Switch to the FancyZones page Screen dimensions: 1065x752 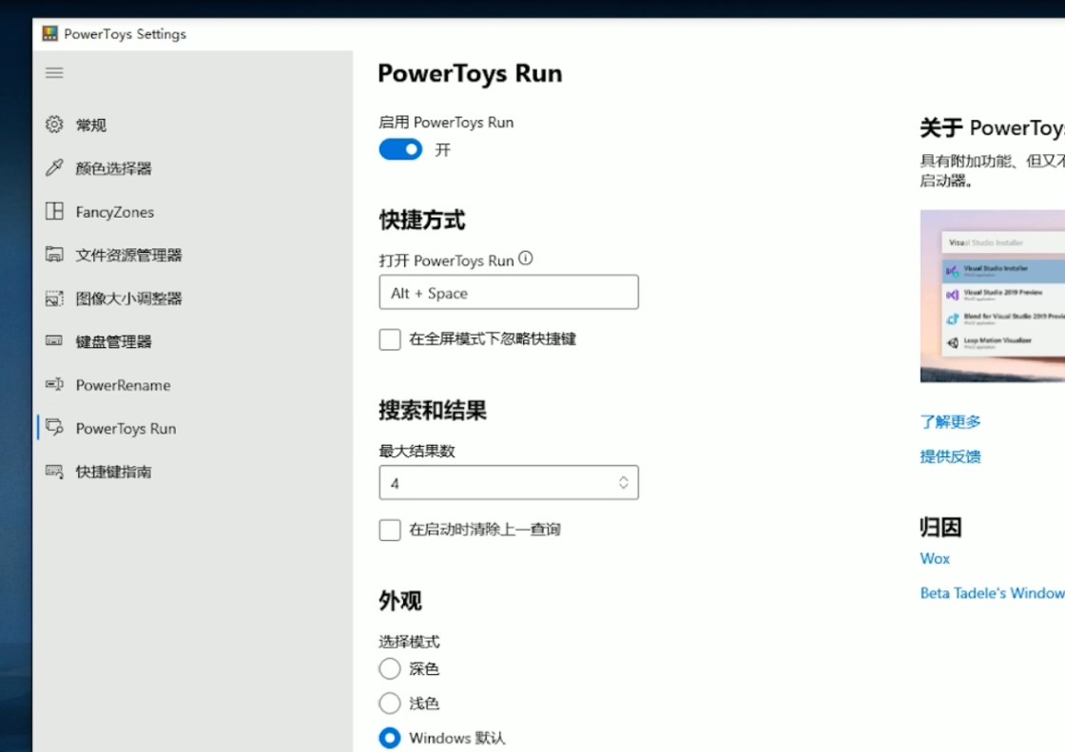(x=115, y=212)
